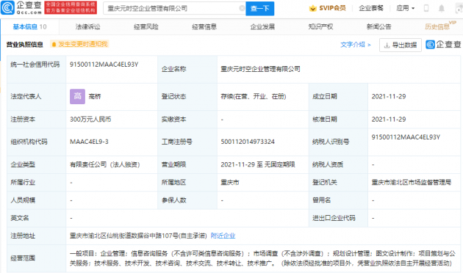Open the 历史信息 VIP tab
The image size is (463, 273).
(440, 26)
